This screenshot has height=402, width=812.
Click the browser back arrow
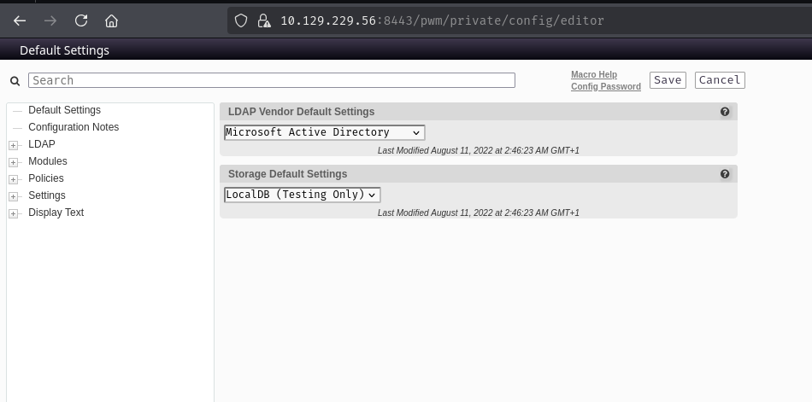pos(20,20)
